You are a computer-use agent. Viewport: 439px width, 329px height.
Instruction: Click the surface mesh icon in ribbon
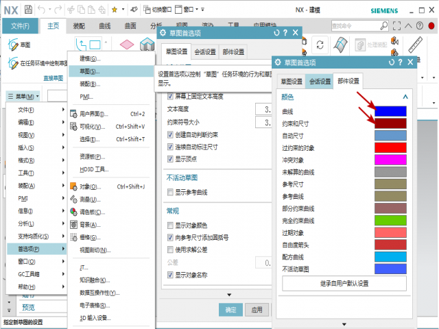340,45
